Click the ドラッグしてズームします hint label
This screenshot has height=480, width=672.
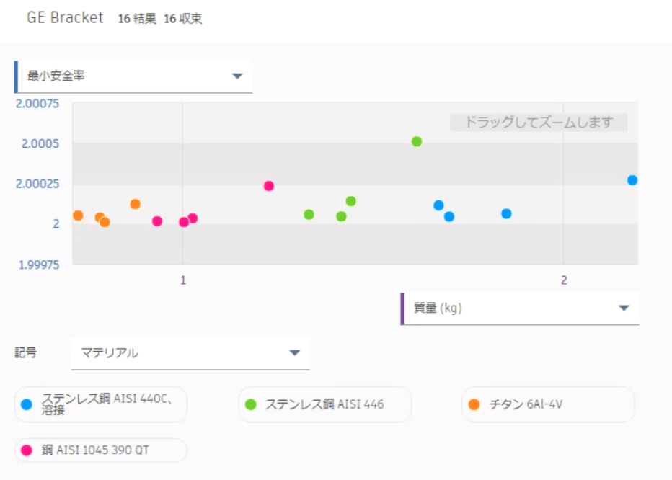click(x=539, y=122)
